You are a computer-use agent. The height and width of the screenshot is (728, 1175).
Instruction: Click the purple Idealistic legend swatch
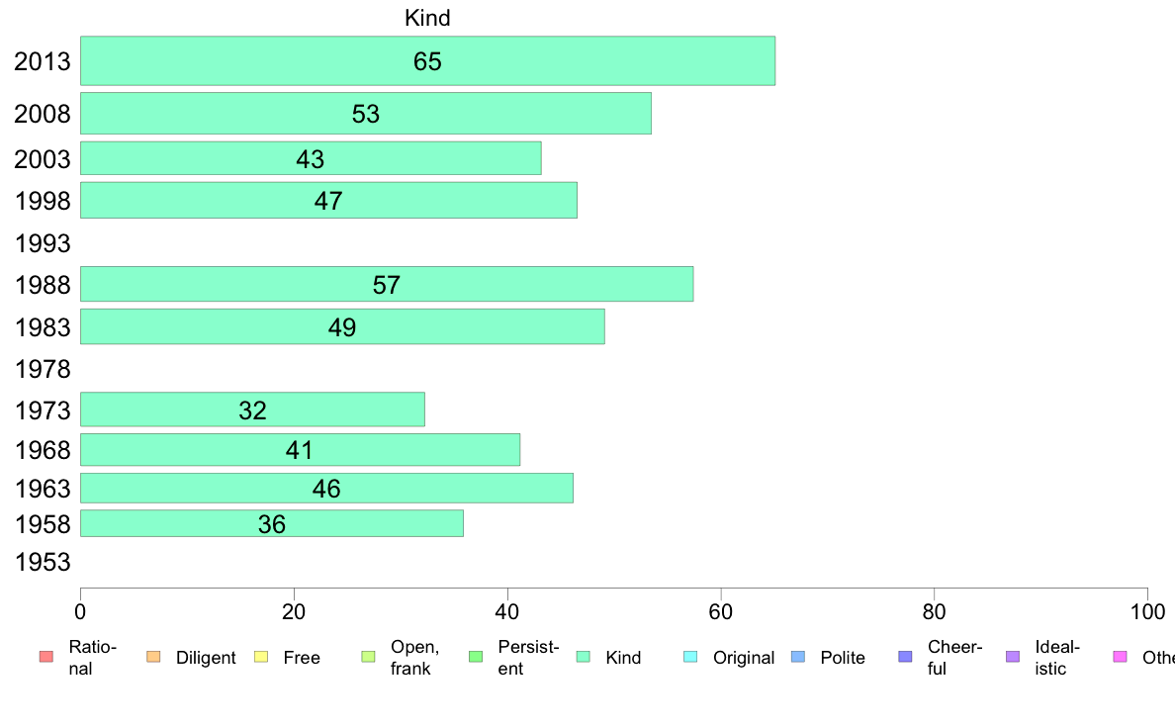coord(1013,657)
